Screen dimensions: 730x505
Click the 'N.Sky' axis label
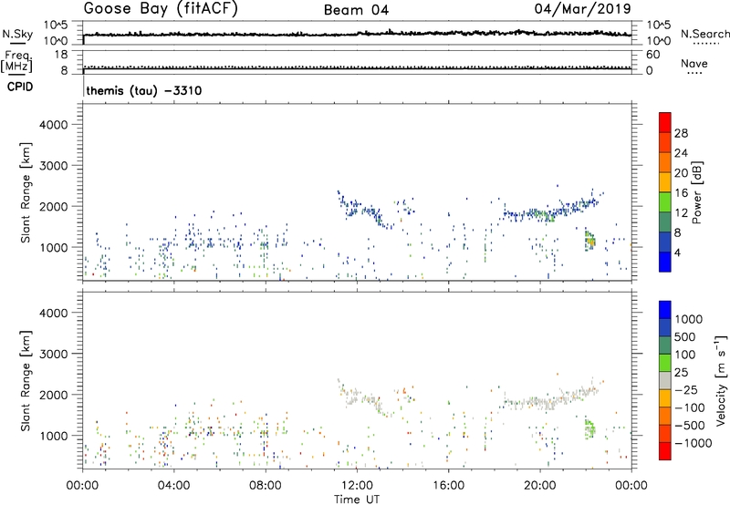tap(17, 34)
